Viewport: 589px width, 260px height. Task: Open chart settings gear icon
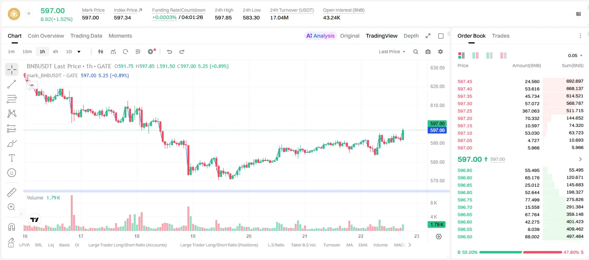440,52
